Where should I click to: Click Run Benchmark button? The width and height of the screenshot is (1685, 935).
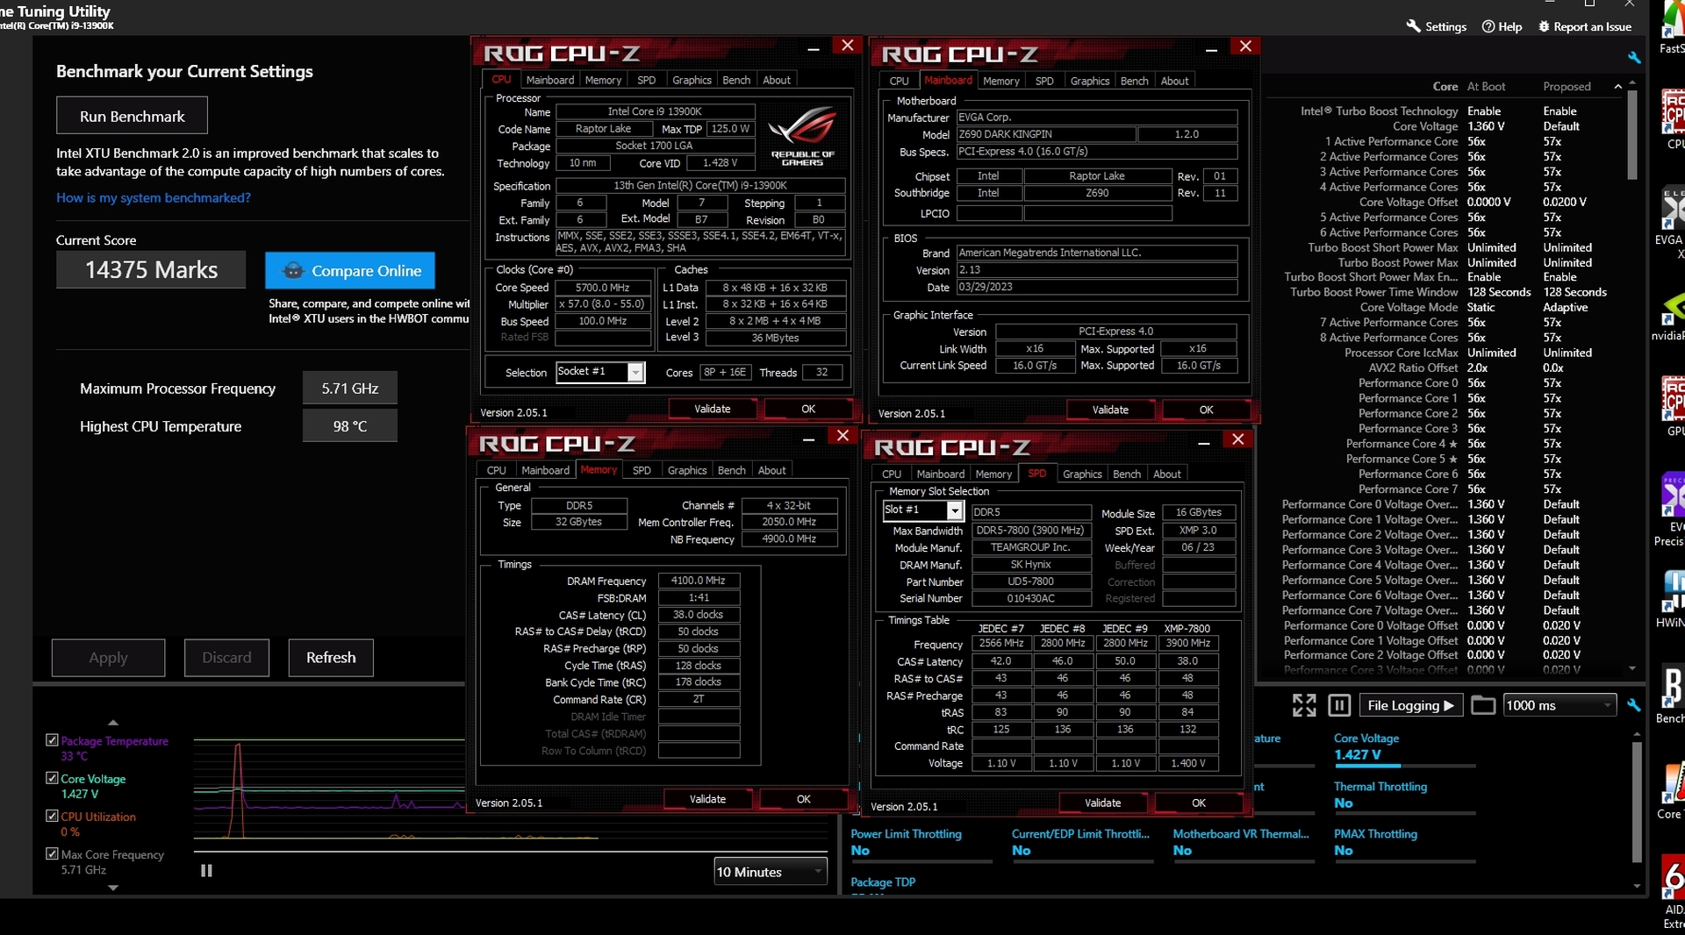133,116
